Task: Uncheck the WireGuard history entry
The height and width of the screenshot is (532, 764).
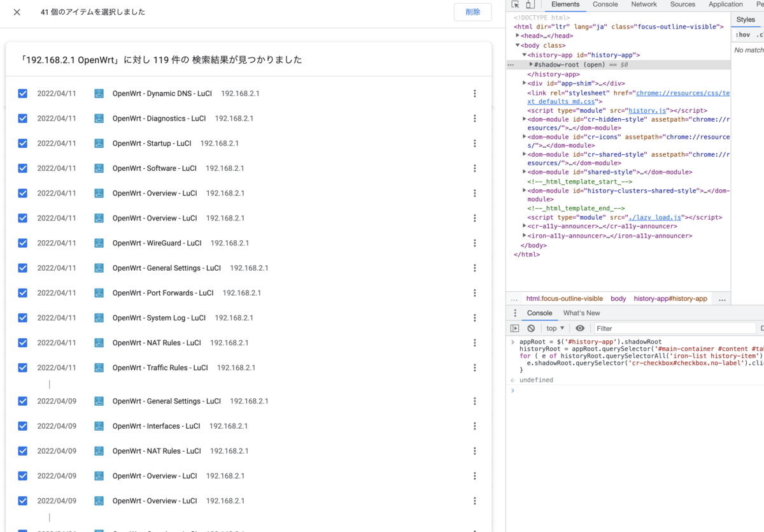Action: 23,243
